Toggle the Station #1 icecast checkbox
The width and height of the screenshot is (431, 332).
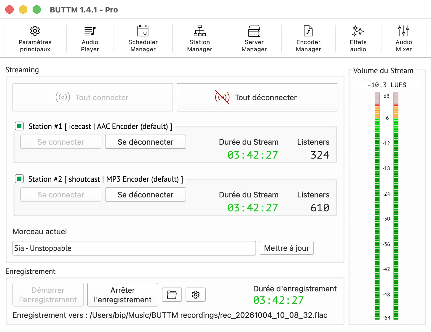click(19, 126)
